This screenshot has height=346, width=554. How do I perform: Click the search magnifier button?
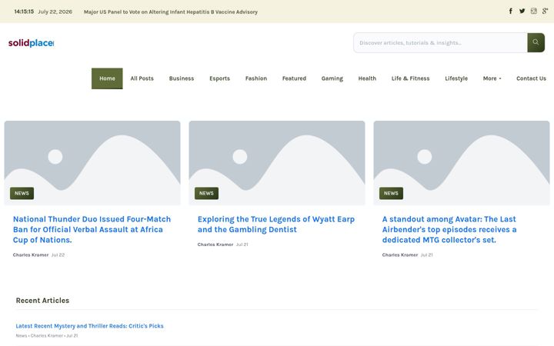(x=536, y=42)
